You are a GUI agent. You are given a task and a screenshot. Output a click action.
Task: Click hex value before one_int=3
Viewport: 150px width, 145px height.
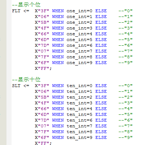pyautogui.click(x=42, y=28)
